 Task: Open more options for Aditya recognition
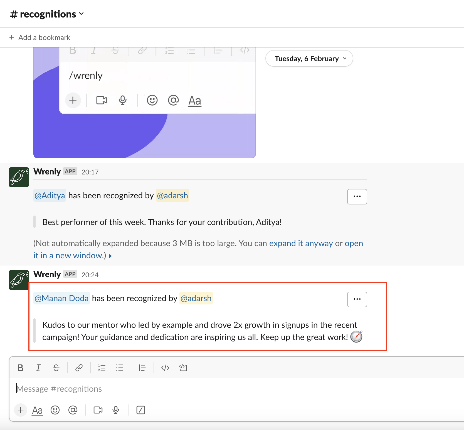[357, 197]
